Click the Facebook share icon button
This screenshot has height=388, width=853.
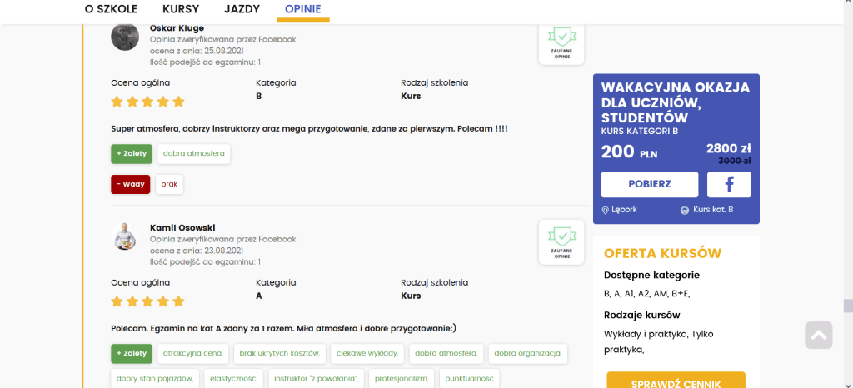click(729, 184)
